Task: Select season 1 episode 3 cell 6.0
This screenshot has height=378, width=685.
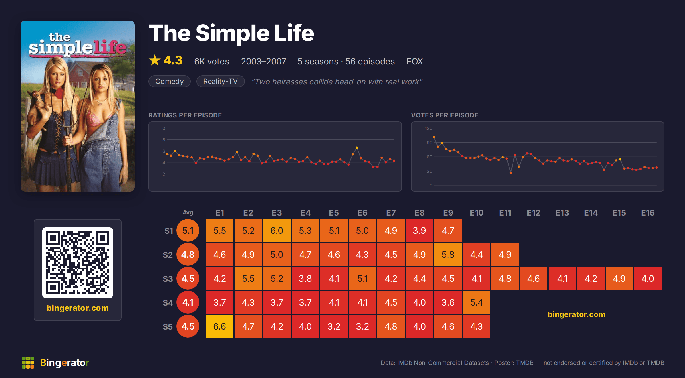Action: (277, 230)
